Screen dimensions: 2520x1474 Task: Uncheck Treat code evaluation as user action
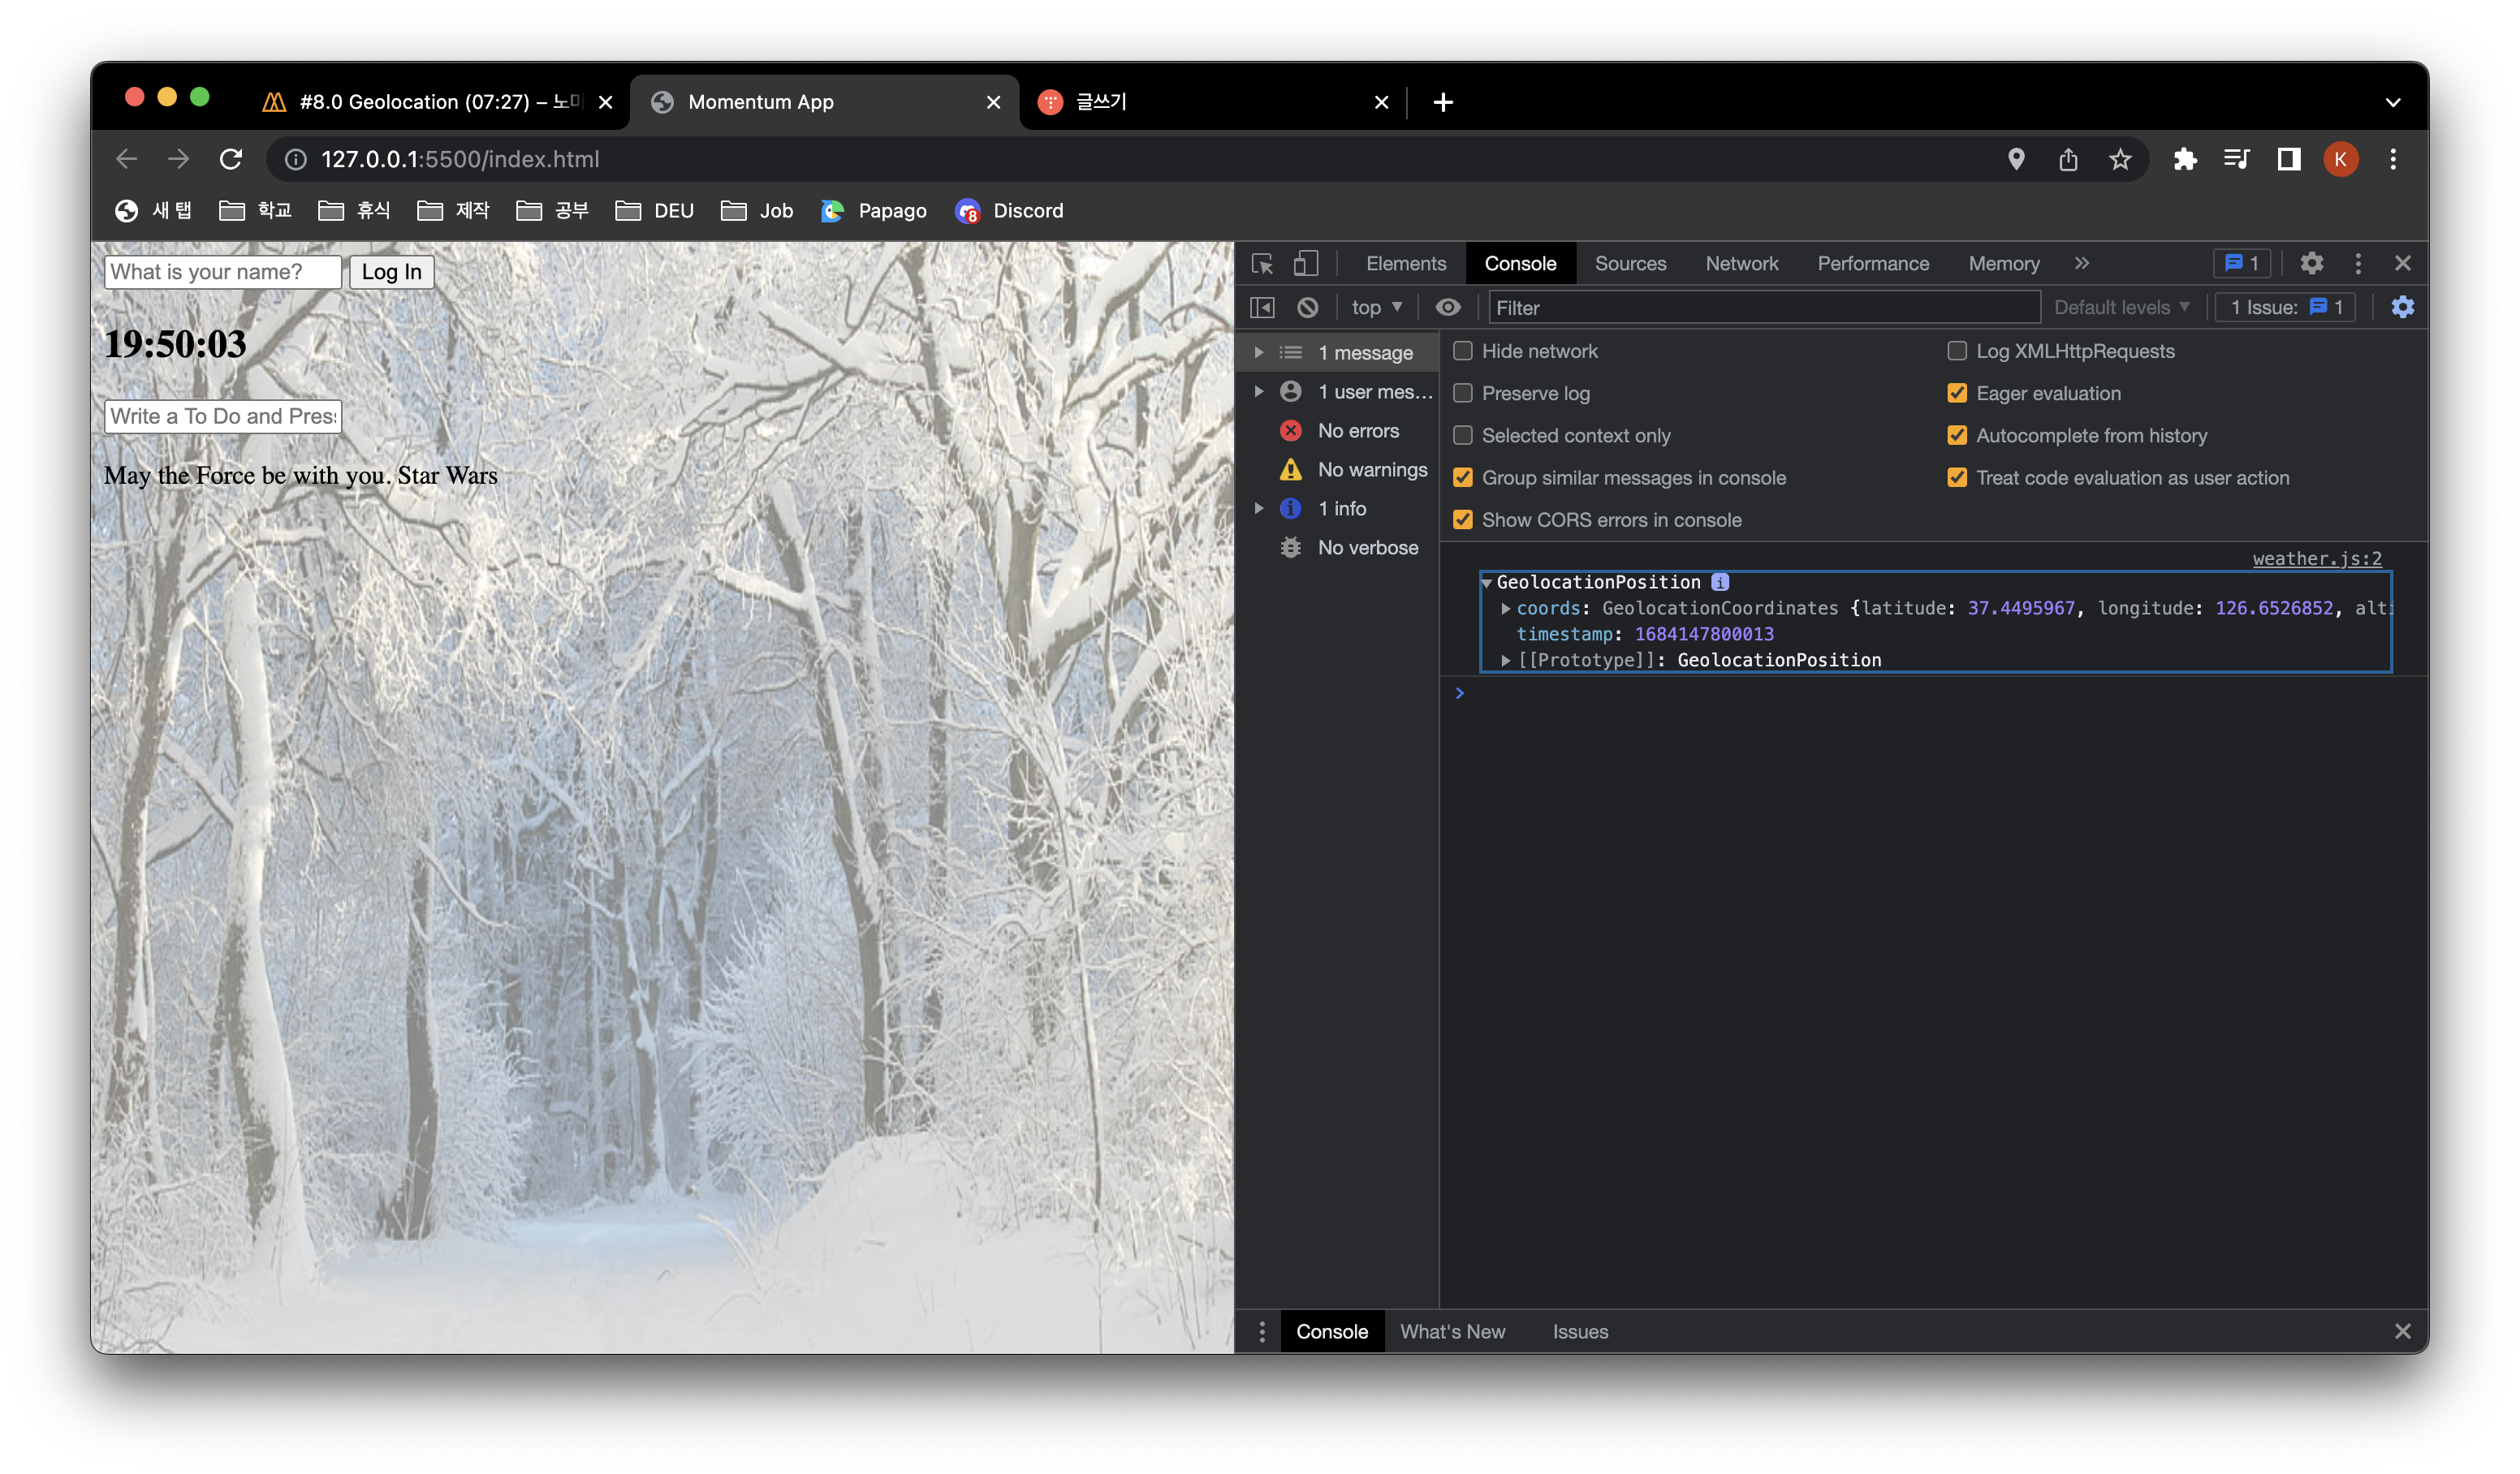(1957, 478)
